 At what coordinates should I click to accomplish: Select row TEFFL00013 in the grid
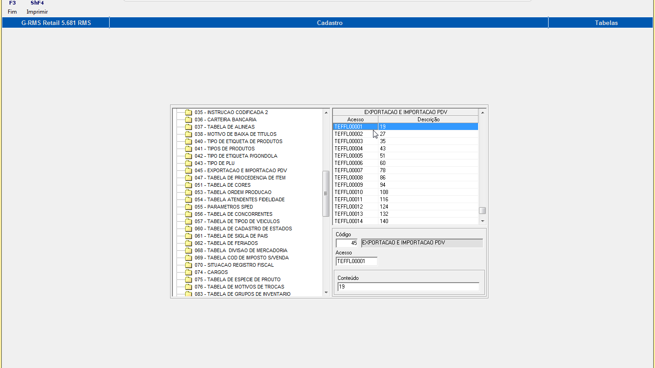(x=405, y=214)
